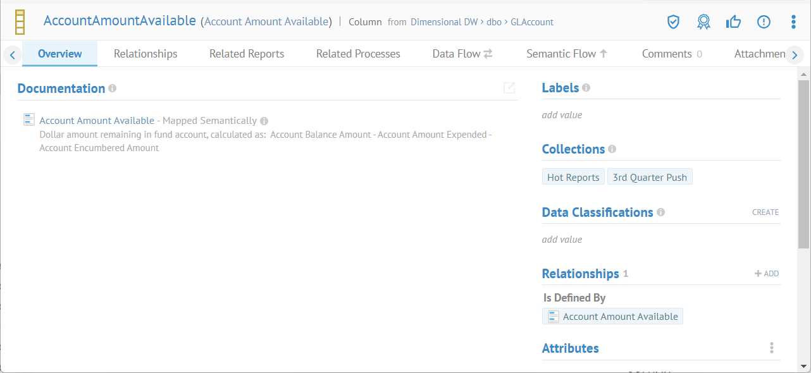Select the Hot Reports collection tag
The height and width of the screenshot is (373, 811).
573,177
